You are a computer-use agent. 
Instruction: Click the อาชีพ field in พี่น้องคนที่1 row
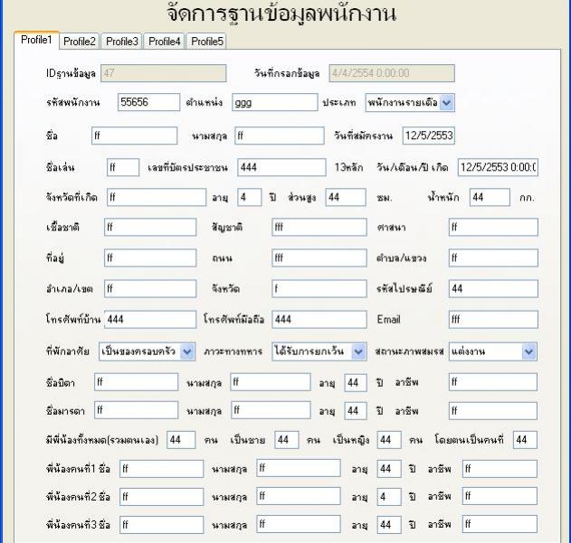(500, 468)
